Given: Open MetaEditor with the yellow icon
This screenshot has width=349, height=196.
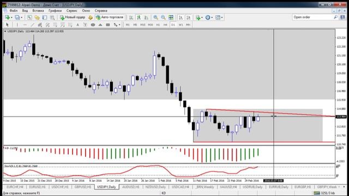Looking at the screenshot, I should [x=91, y=17].
